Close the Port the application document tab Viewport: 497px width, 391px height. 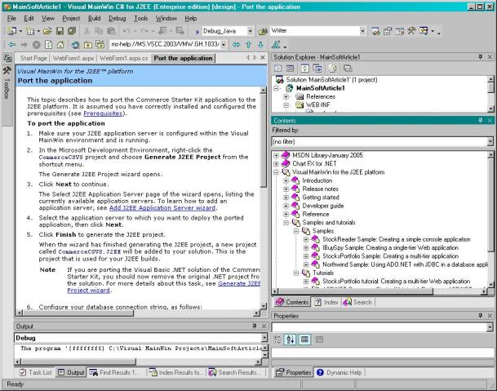pos(263,57)
